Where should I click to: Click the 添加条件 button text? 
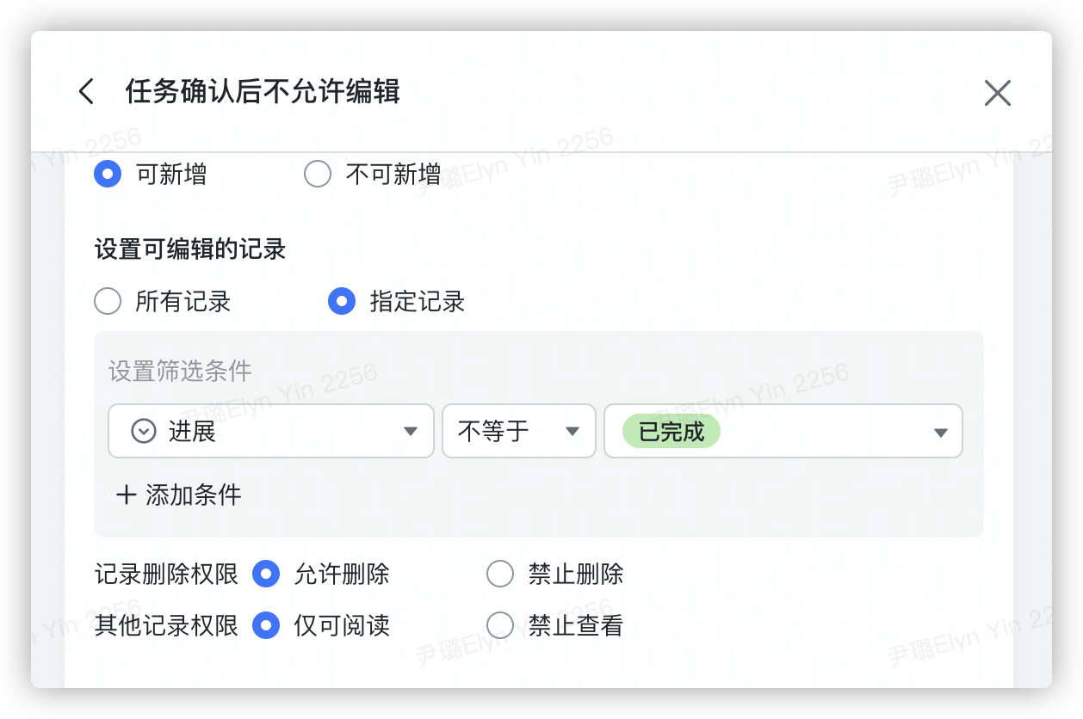[194, 495]
